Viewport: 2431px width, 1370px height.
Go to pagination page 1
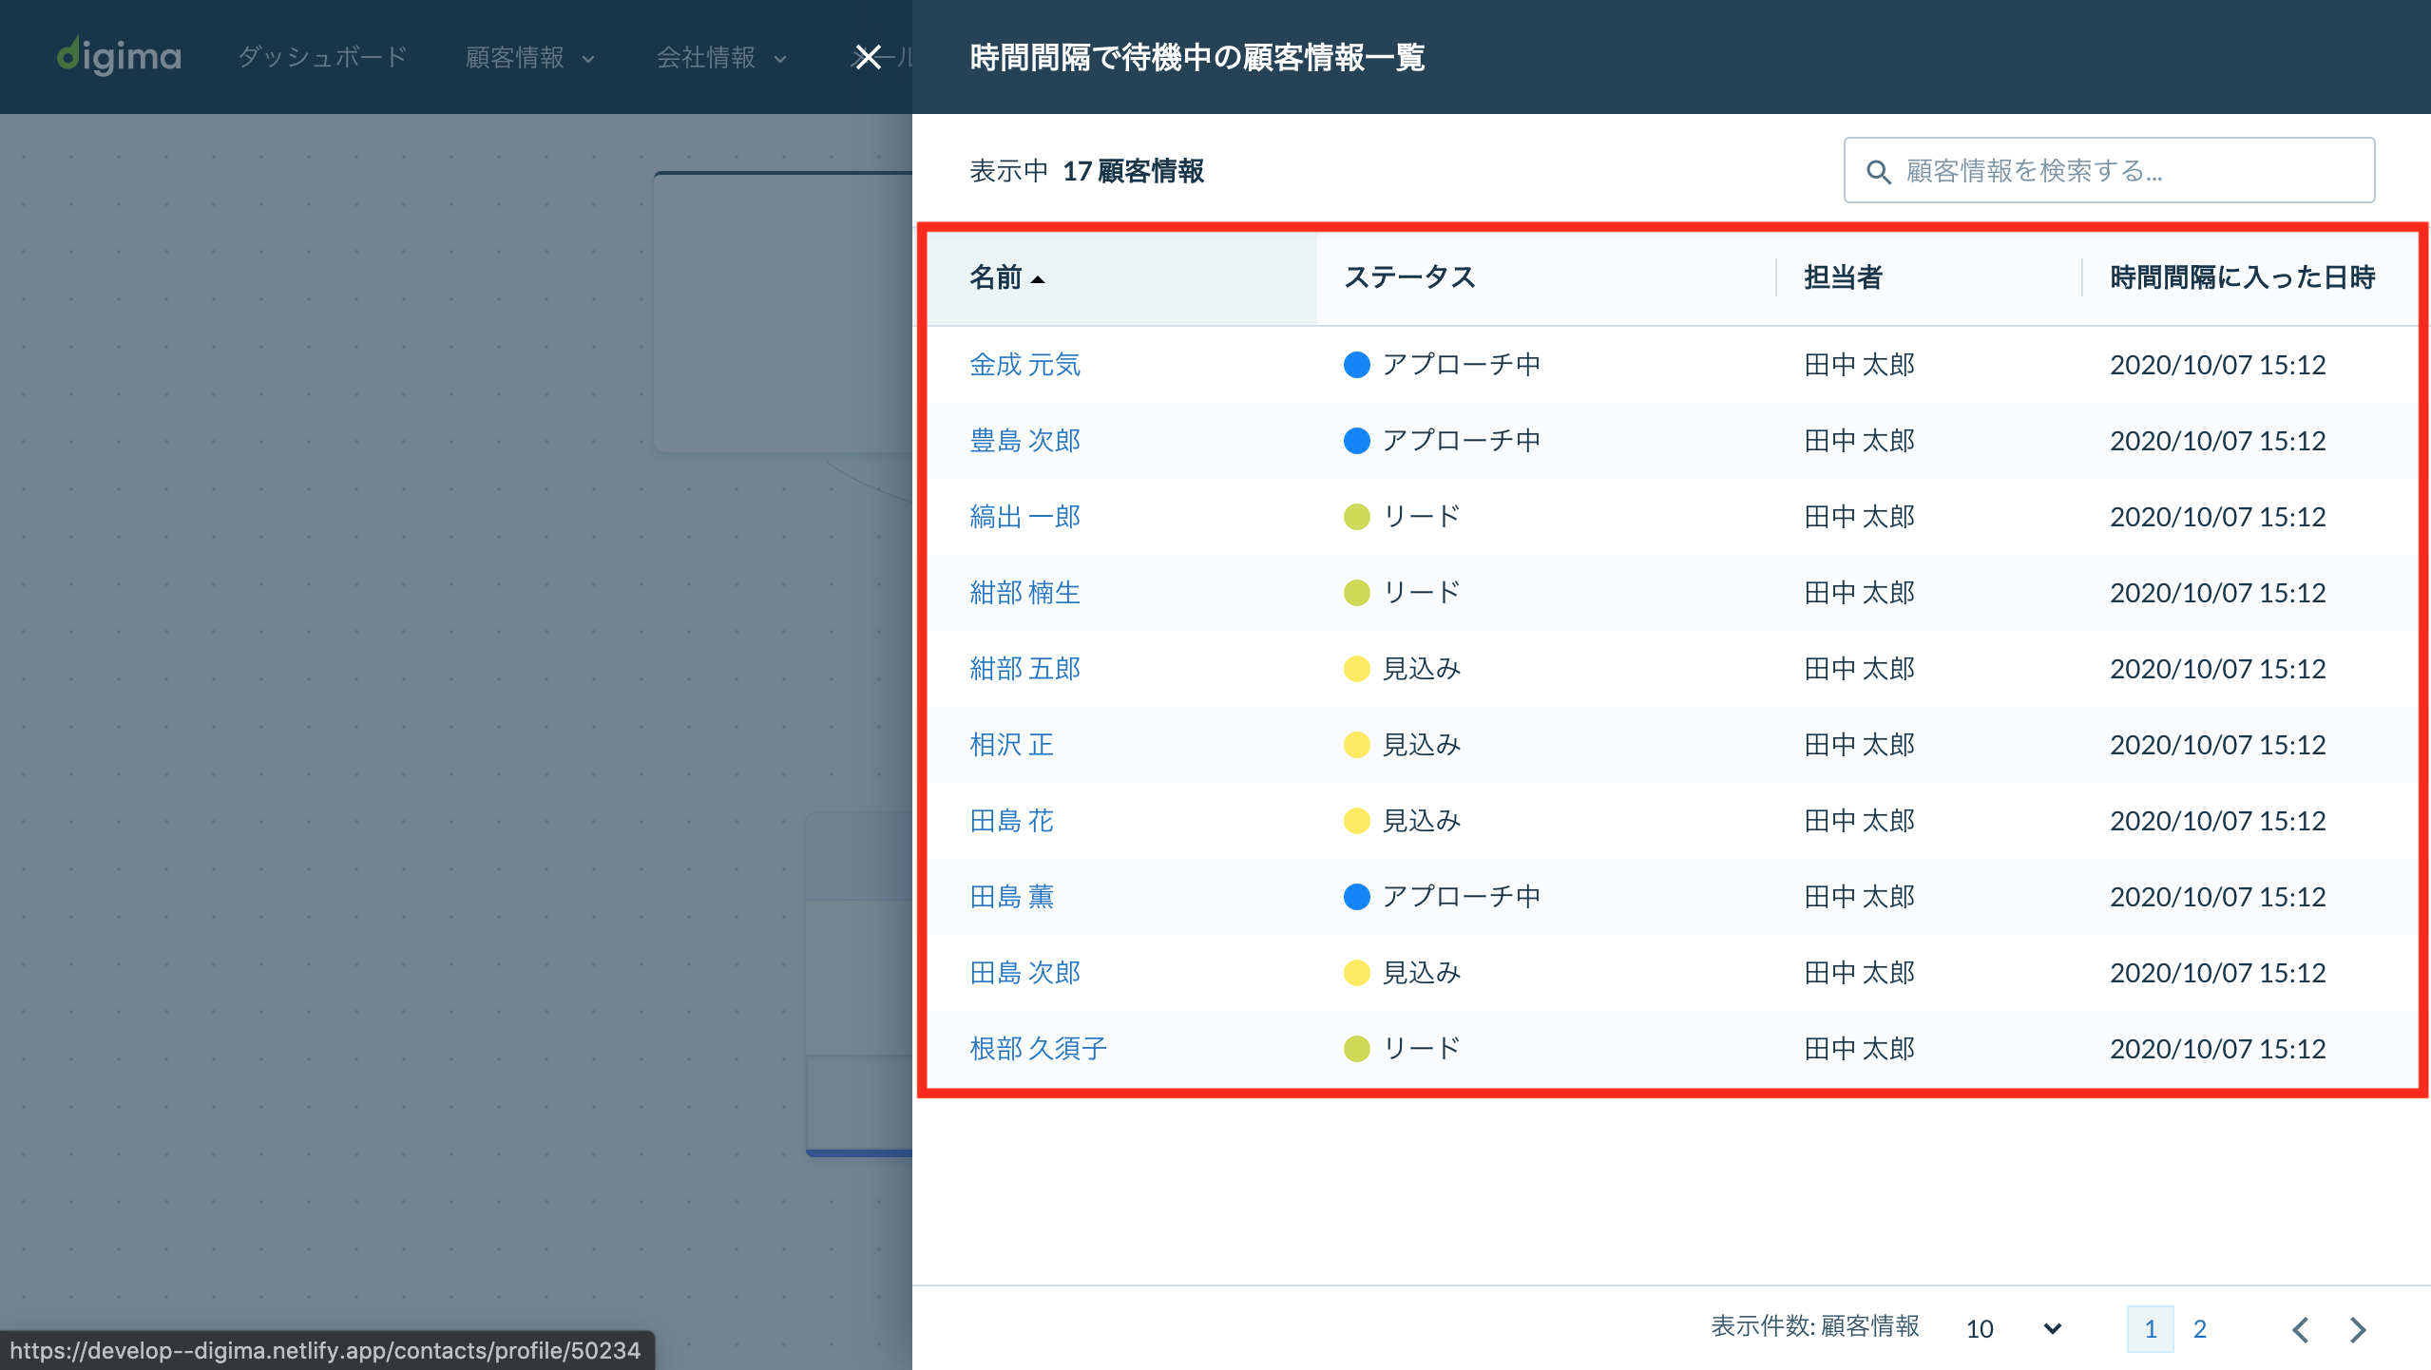click(2150, 1328)
